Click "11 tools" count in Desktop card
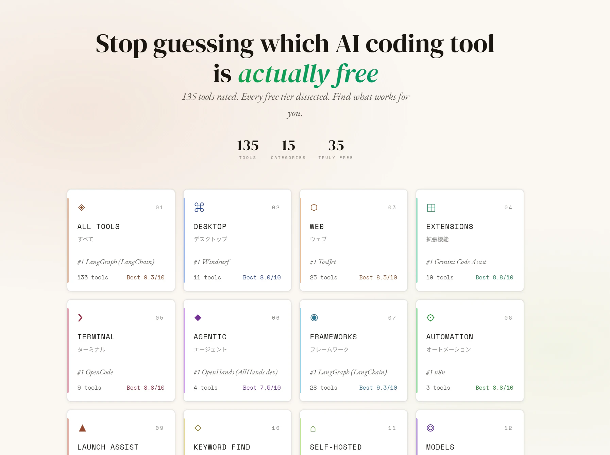The image size is (610, 455). (207, 278)
